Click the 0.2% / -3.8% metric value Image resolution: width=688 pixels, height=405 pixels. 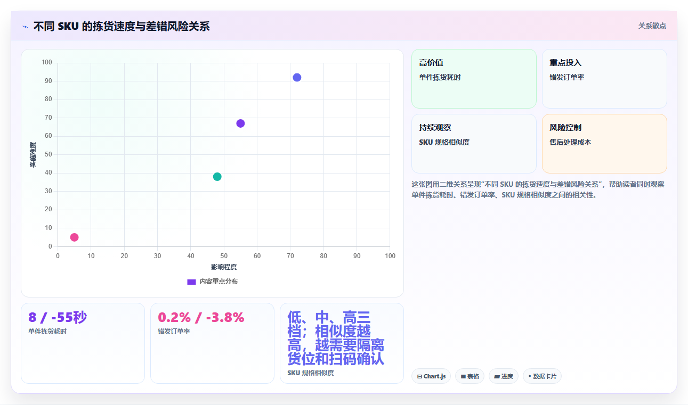tap(201, 318)
